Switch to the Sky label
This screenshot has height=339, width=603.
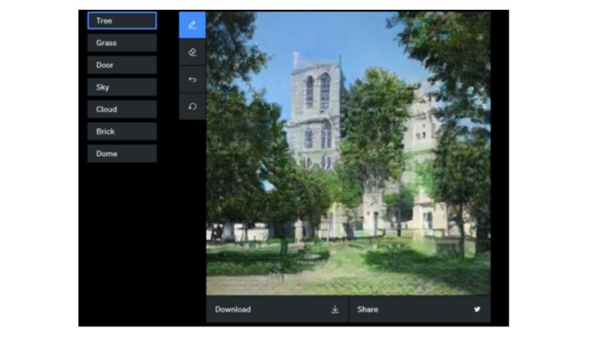(122, 88)
